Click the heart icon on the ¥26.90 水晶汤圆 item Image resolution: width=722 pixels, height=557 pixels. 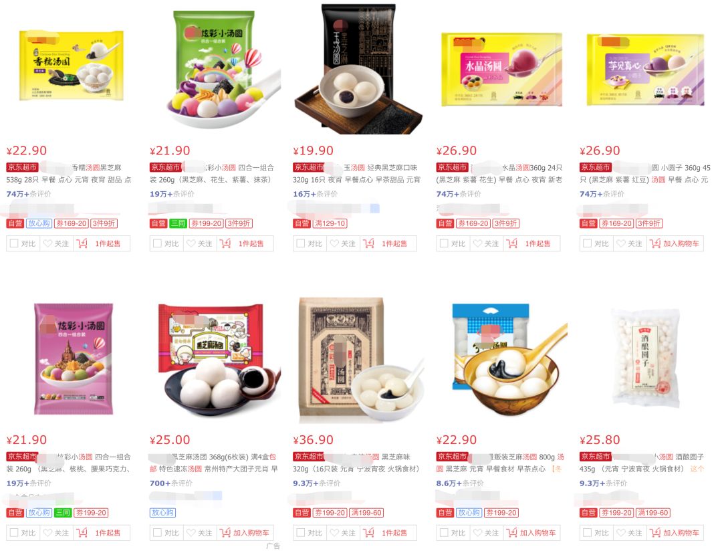click(x=478, y=243)
